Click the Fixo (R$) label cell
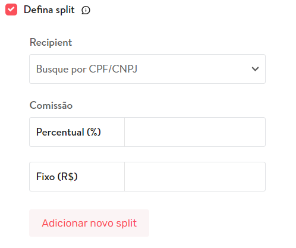Screen dimensions: 296x248 coord(77,177)
